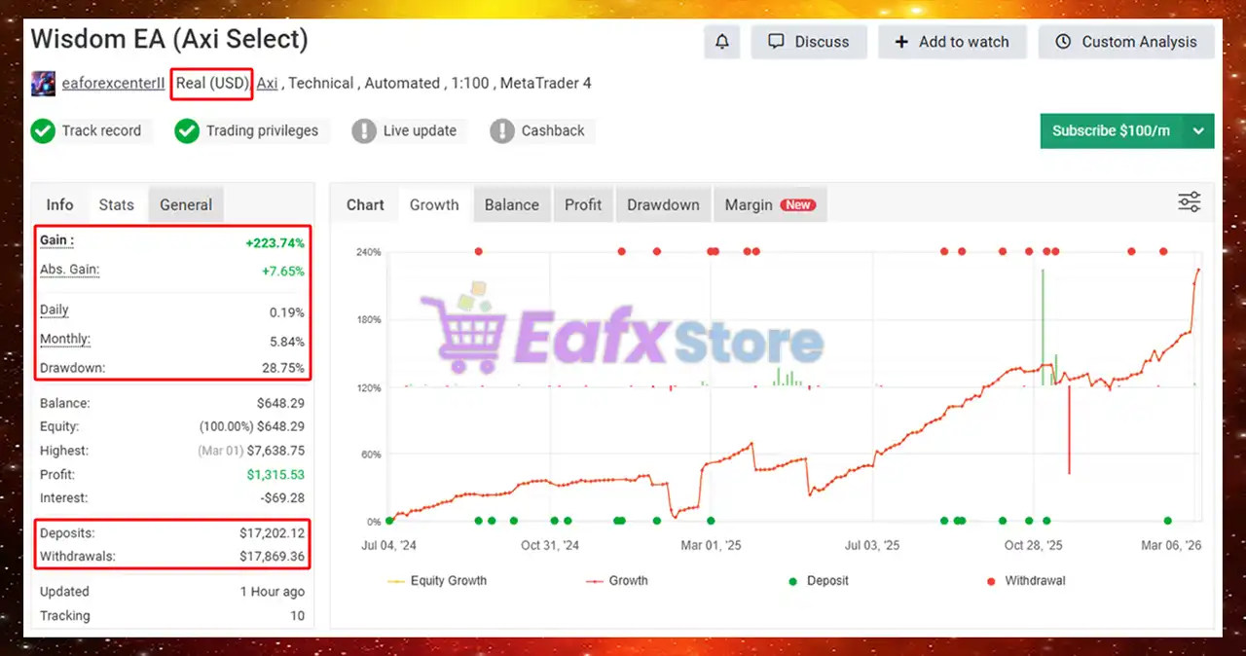Viewport: 1246px width, 656px height.
Task: Click the eaforexcenterII avatar image
Action: tap(43, 84)
